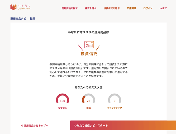Screen dimensions: 176x134
Task: Click the ファンドラップ label under the gauge
Action: coord(115,108)
